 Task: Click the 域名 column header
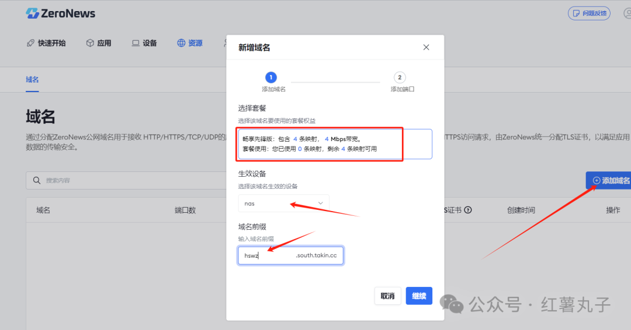pyautogui.click(x=43, y=210)
